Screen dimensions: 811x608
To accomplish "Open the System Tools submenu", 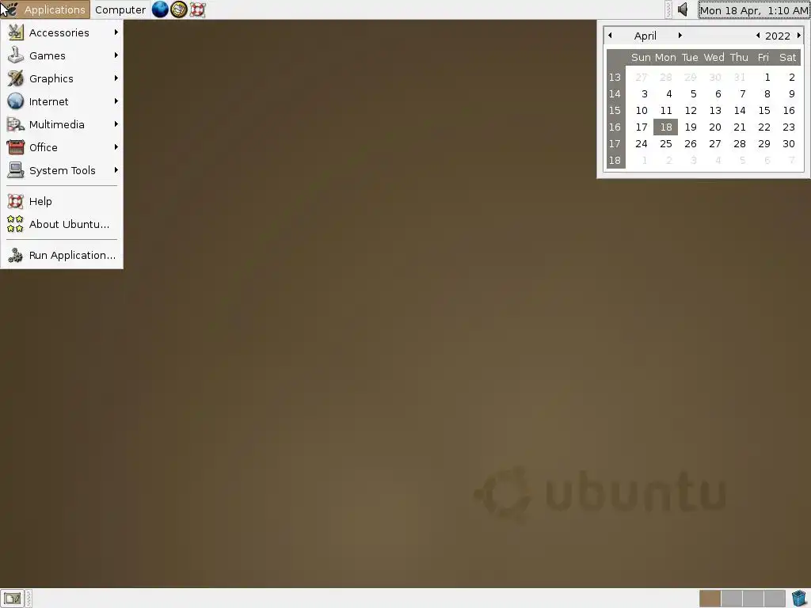I will tap(62, 170).
